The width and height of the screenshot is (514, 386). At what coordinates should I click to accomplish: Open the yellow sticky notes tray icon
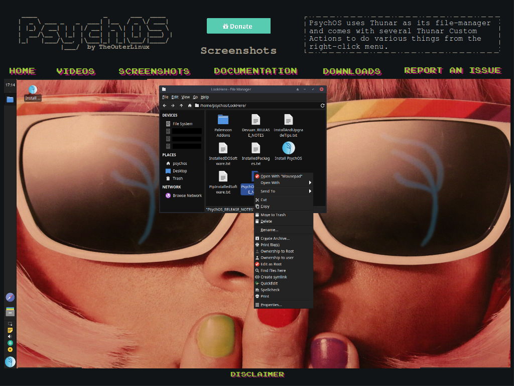click(x=10, y=330)
